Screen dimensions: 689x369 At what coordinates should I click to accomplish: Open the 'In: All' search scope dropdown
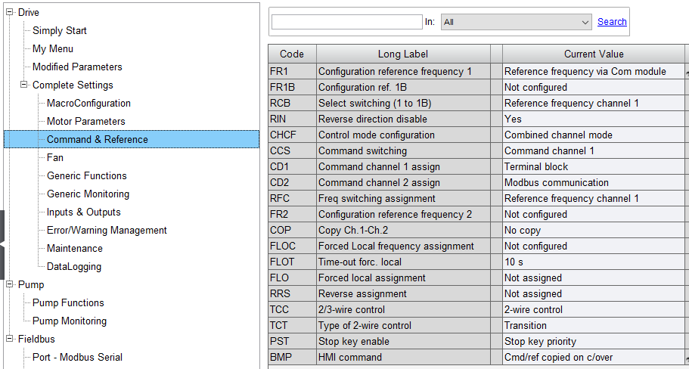point(517,22)
